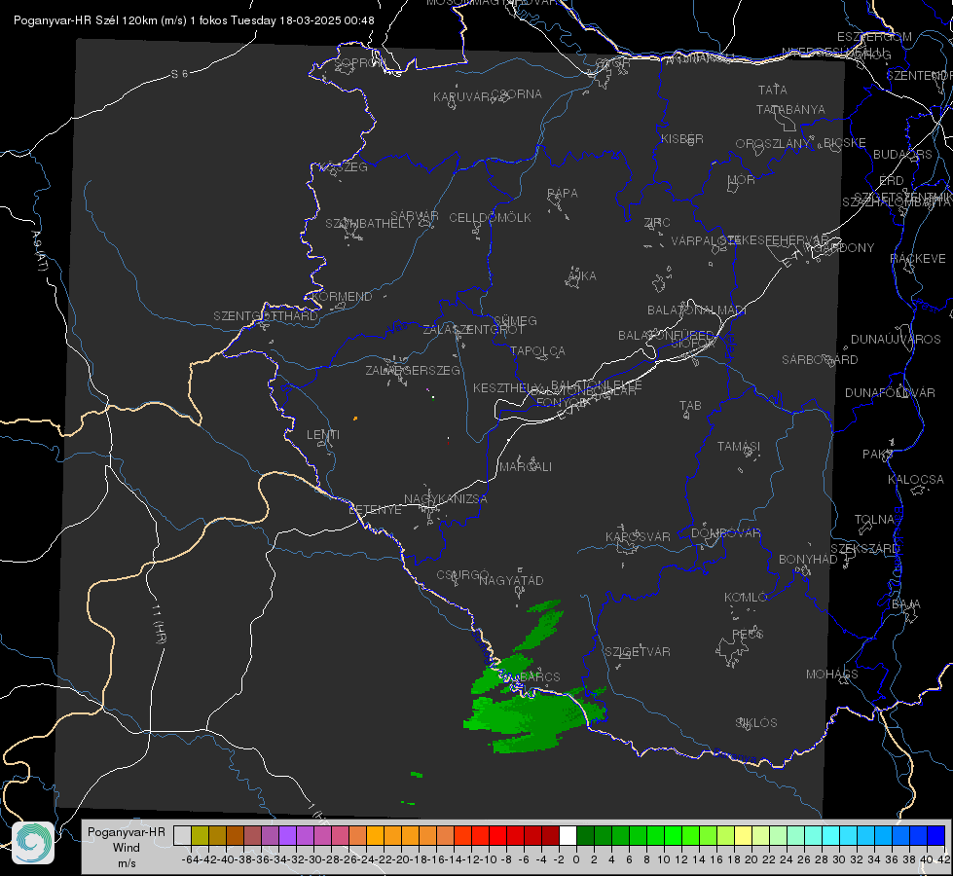Click the TATABÁNYA label
Image resolution: width=953 pixels, height=876 pixels.
coord(790,110)
